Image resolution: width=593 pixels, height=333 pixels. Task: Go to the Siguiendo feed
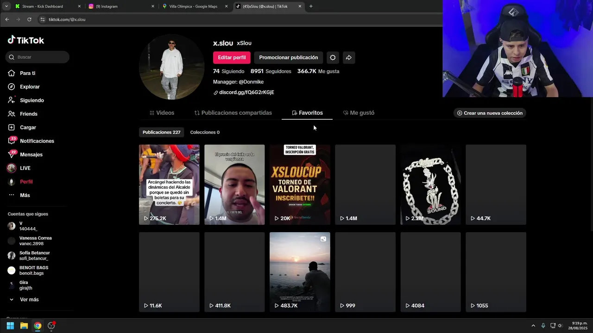tap(32, 100)
